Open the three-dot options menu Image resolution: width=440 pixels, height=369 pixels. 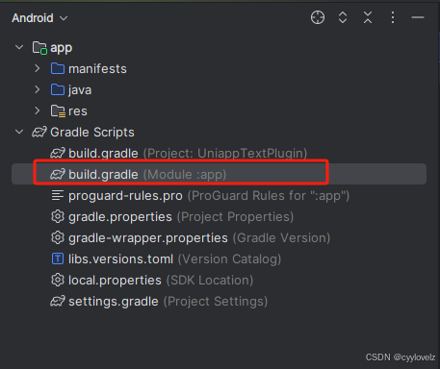tap(393, 17)
